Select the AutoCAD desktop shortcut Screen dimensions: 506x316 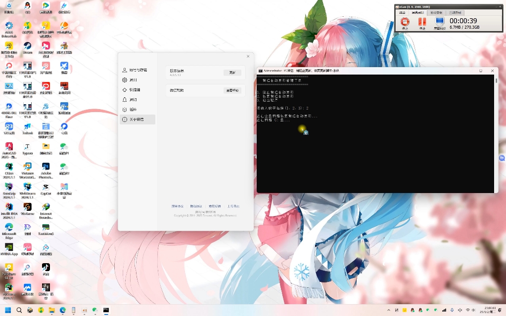[9, 151]
